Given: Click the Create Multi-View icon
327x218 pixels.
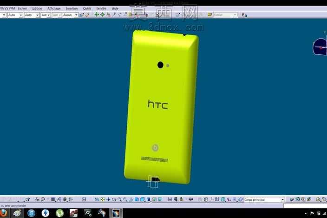Looking at the screenshot, I should (137, 199).
